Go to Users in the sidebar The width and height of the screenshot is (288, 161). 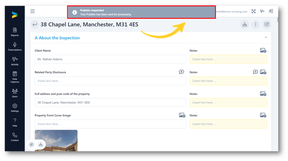tap(15, 93)
